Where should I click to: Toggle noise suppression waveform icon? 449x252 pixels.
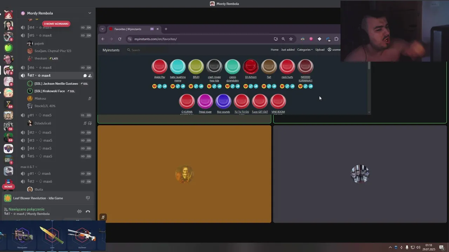[79, 211]
